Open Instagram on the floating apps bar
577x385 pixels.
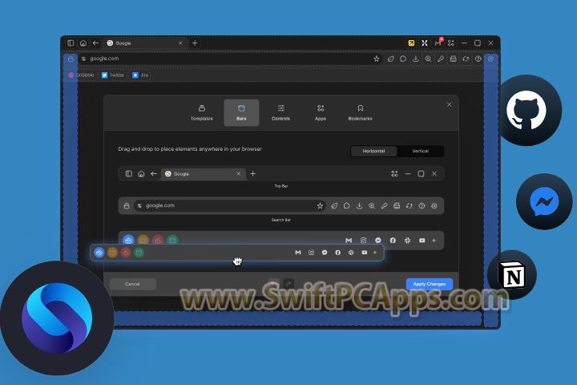click(x=311, y=253)
